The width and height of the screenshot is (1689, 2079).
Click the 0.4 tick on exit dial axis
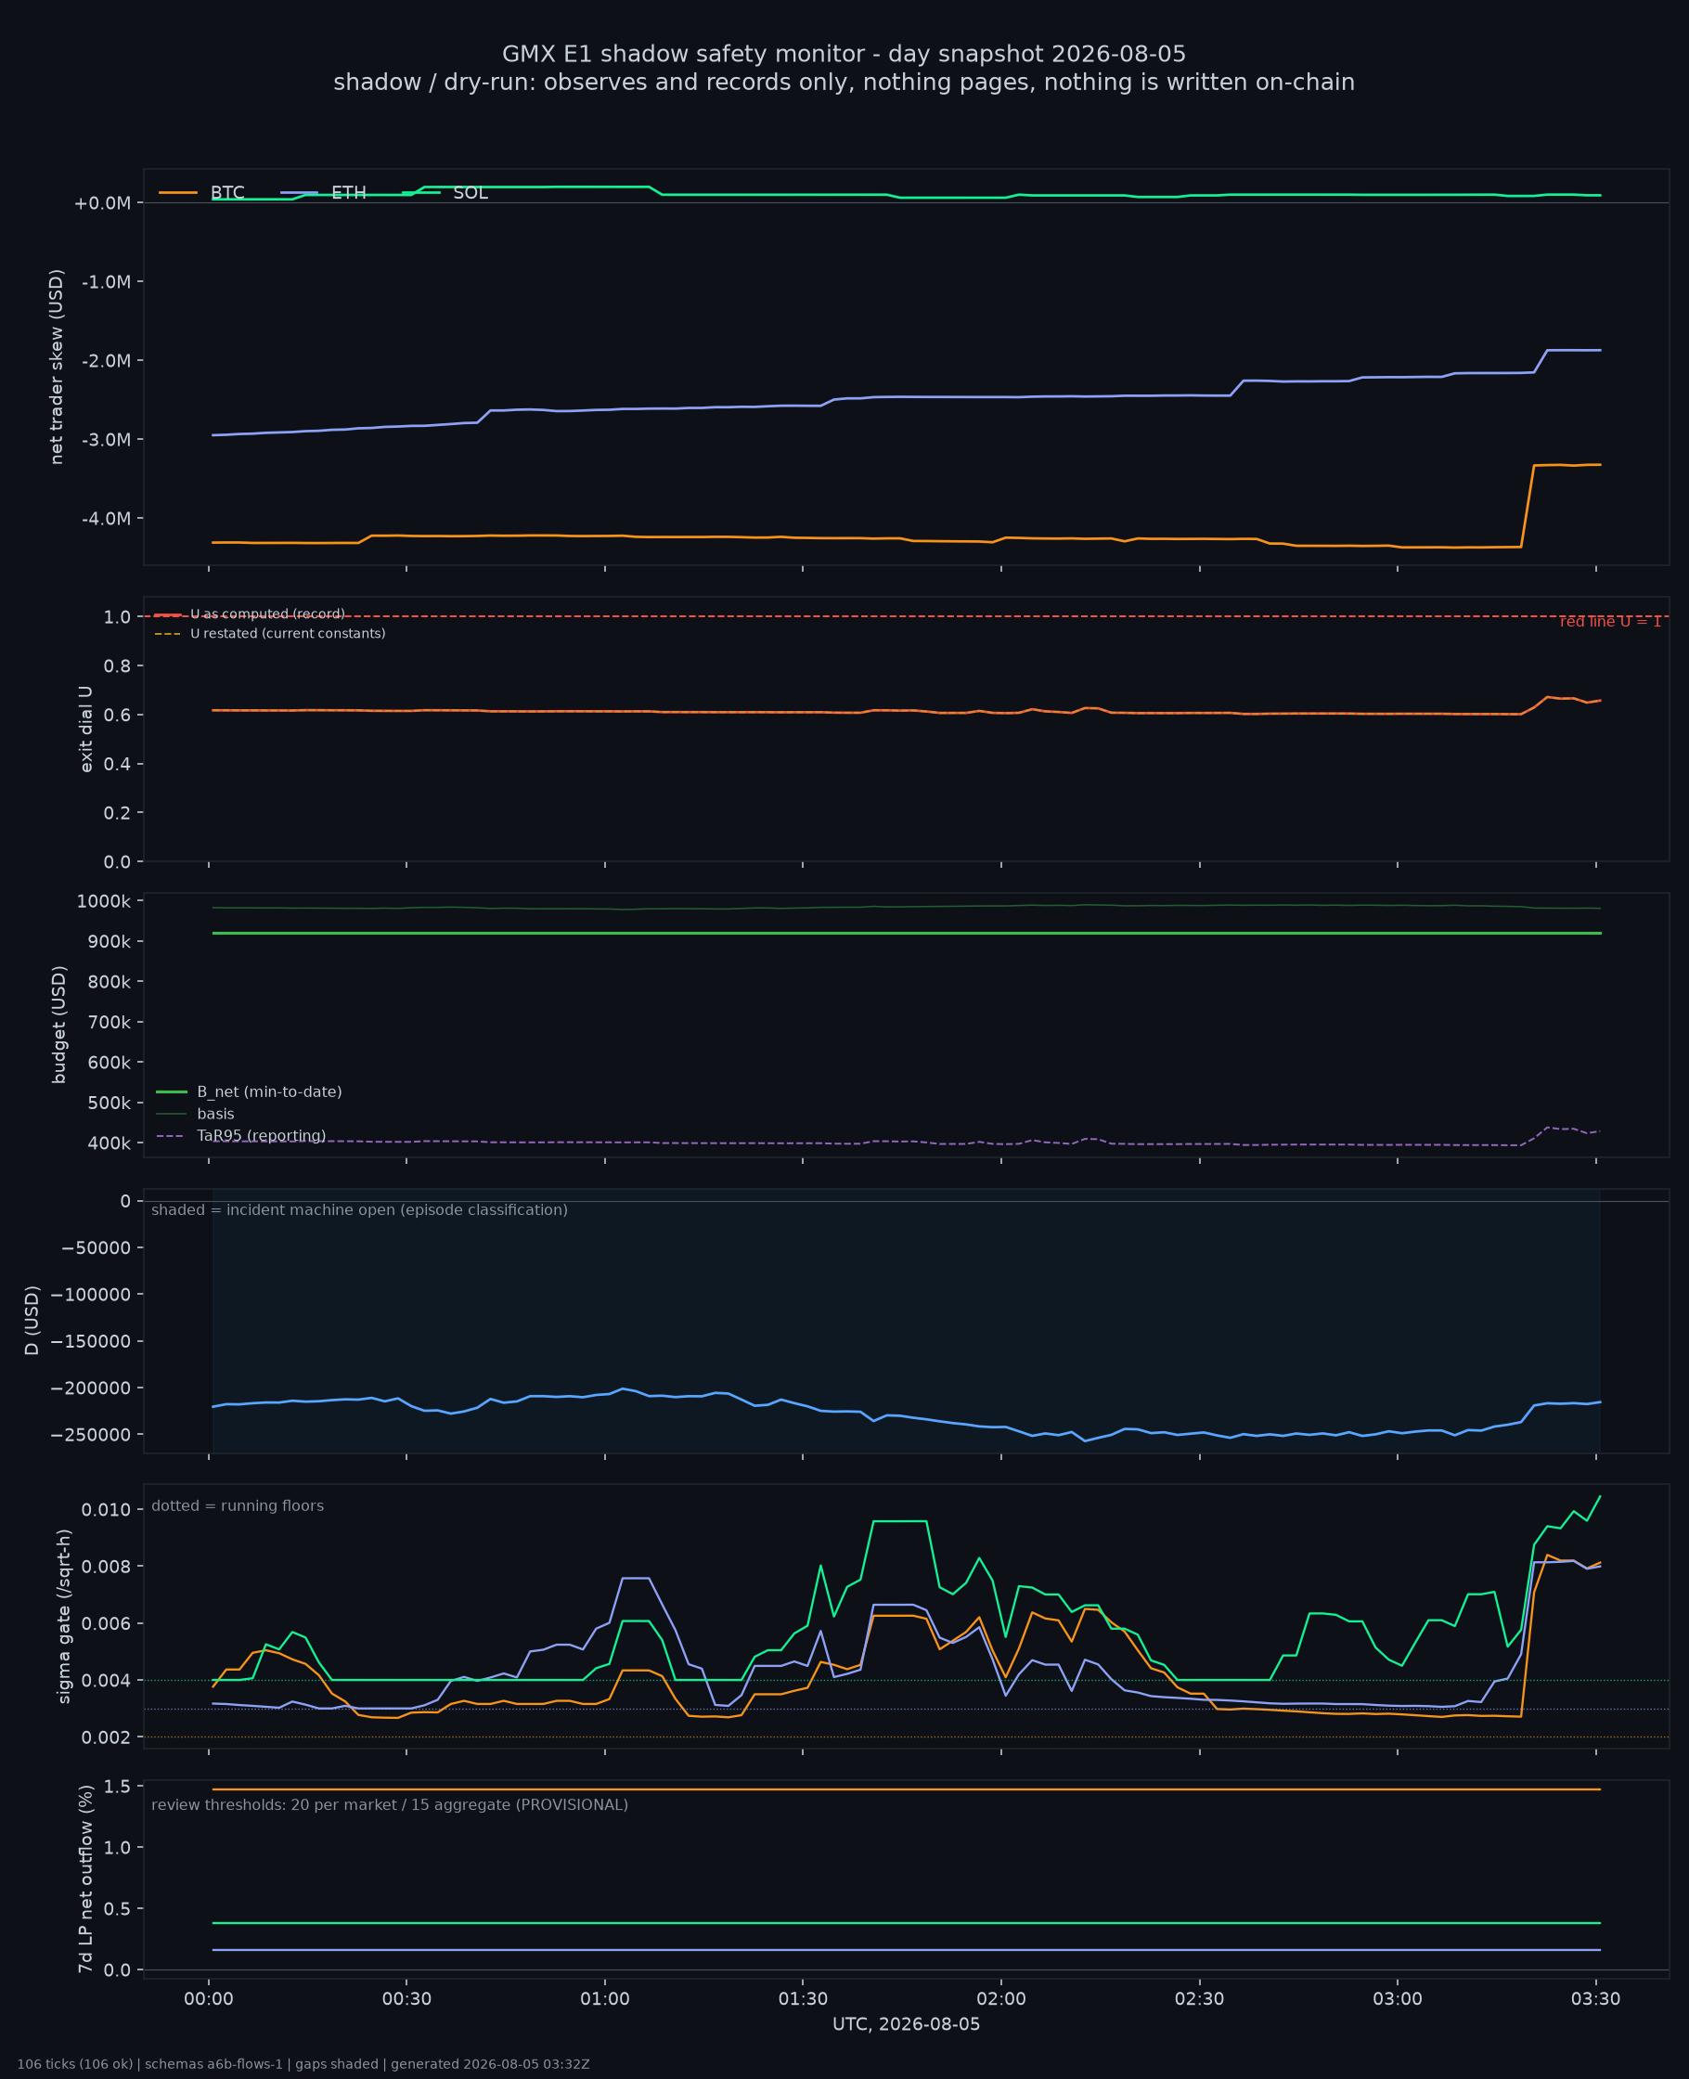click(117, 765)
